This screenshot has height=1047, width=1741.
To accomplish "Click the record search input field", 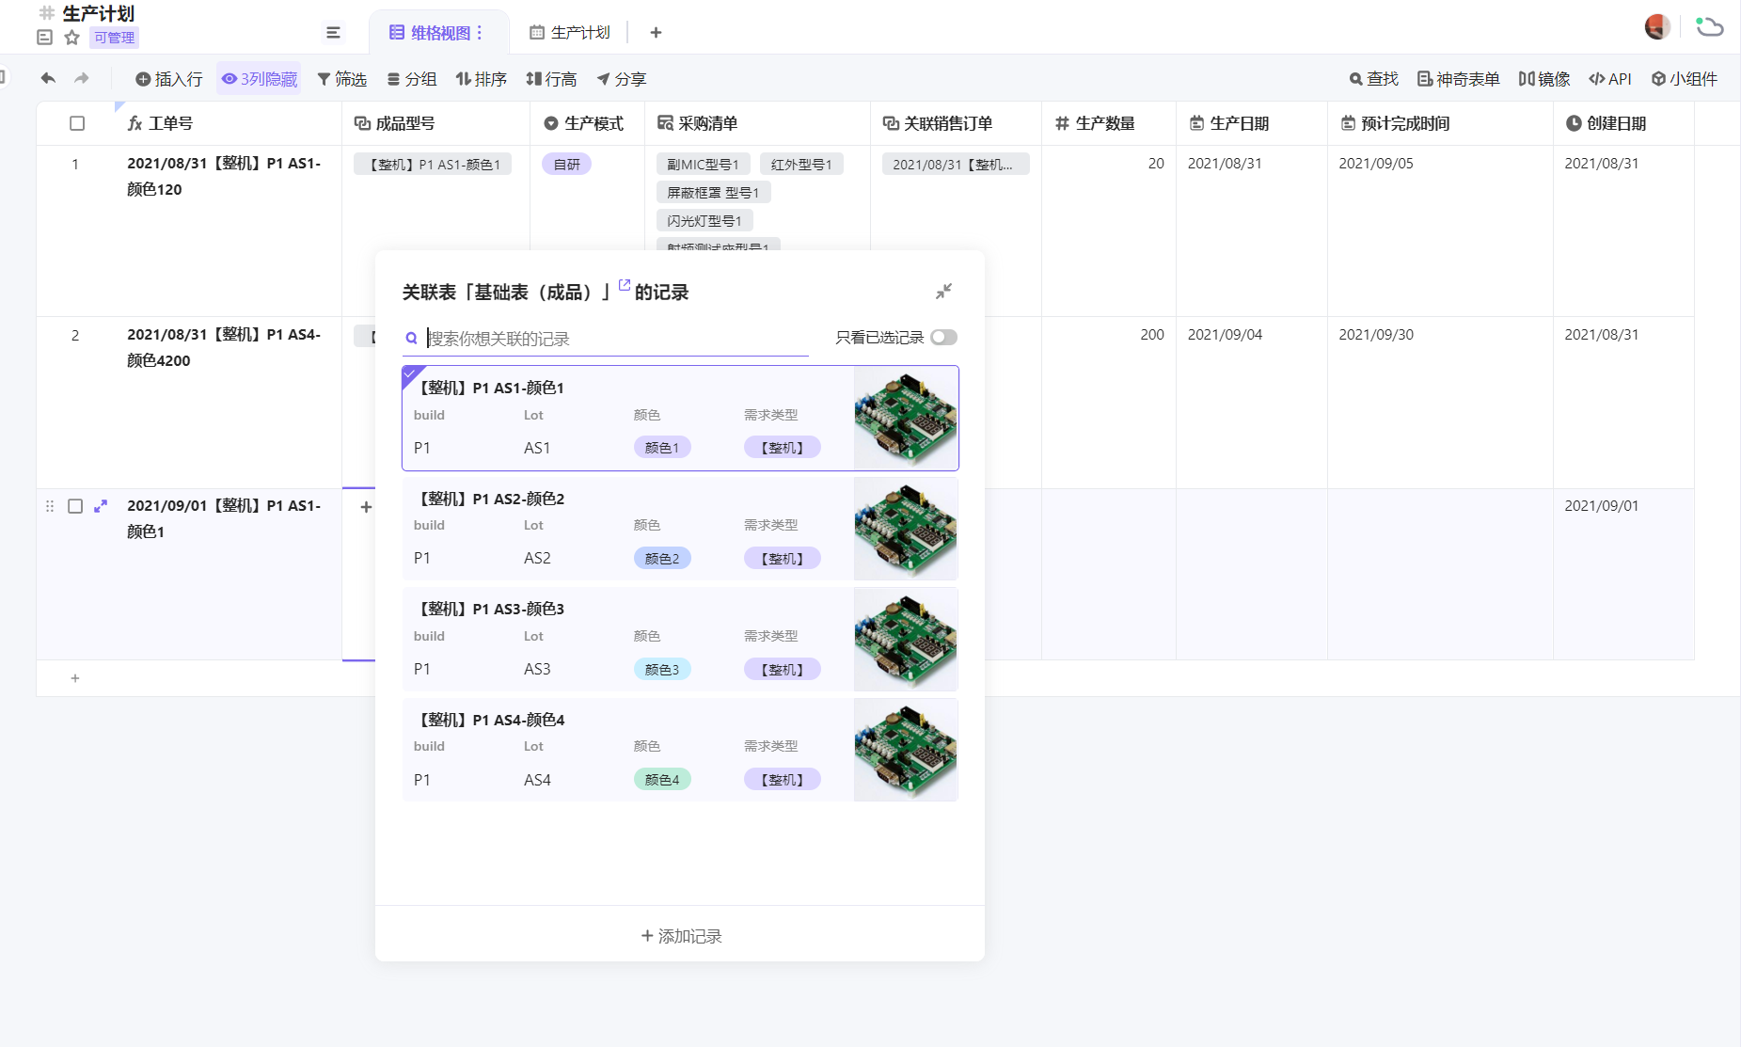I will coord(611,338).
